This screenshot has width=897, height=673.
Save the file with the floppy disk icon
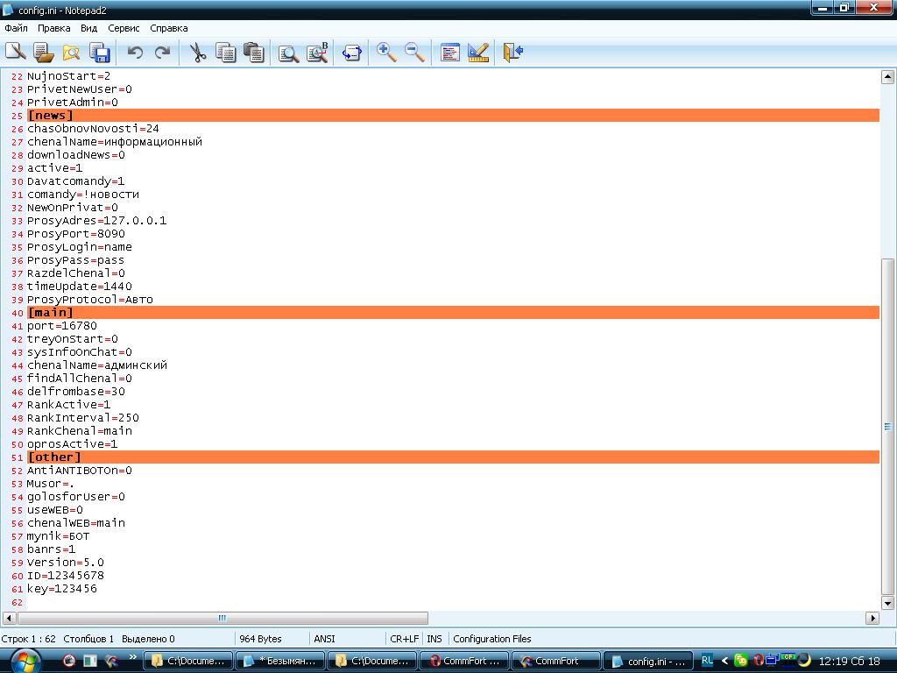coord(99,53)
